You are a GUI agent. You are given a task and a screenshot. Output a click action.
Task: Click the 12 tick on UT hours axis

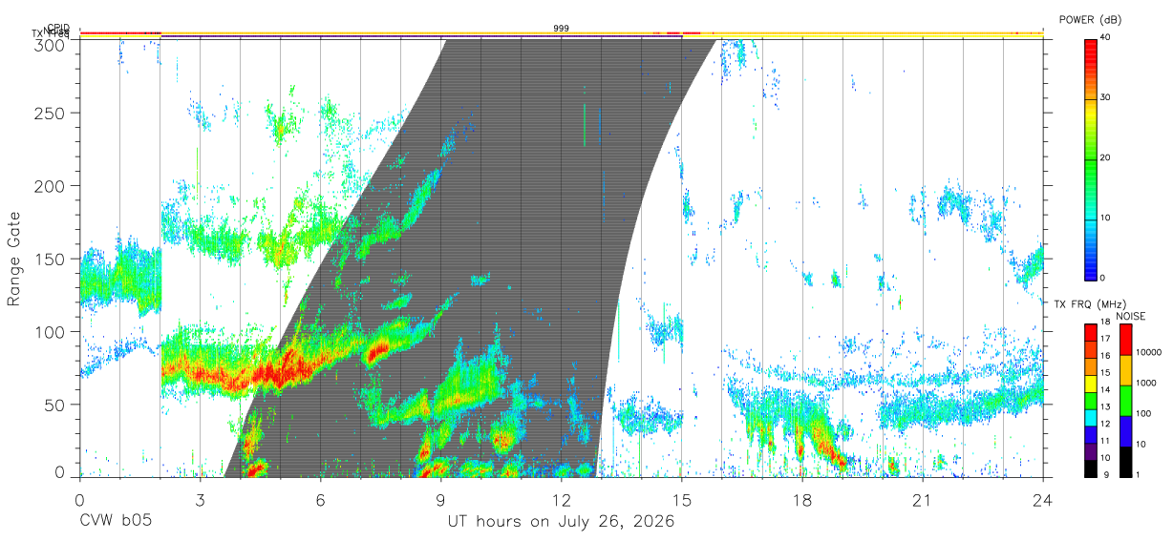(x=561, y=500)
